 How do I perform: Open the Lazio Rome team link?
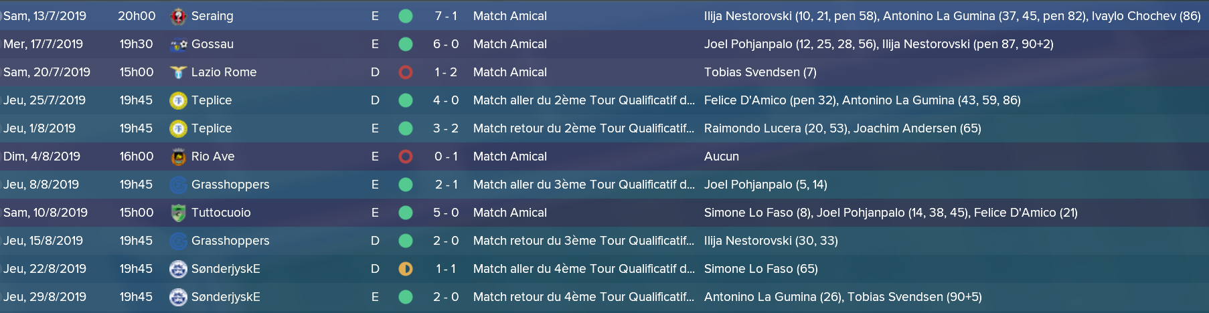tap(224, 72)
